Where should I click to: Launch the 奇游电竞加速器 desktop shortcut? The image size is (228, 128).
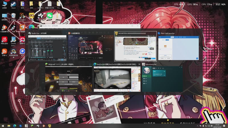pos(13,53)
